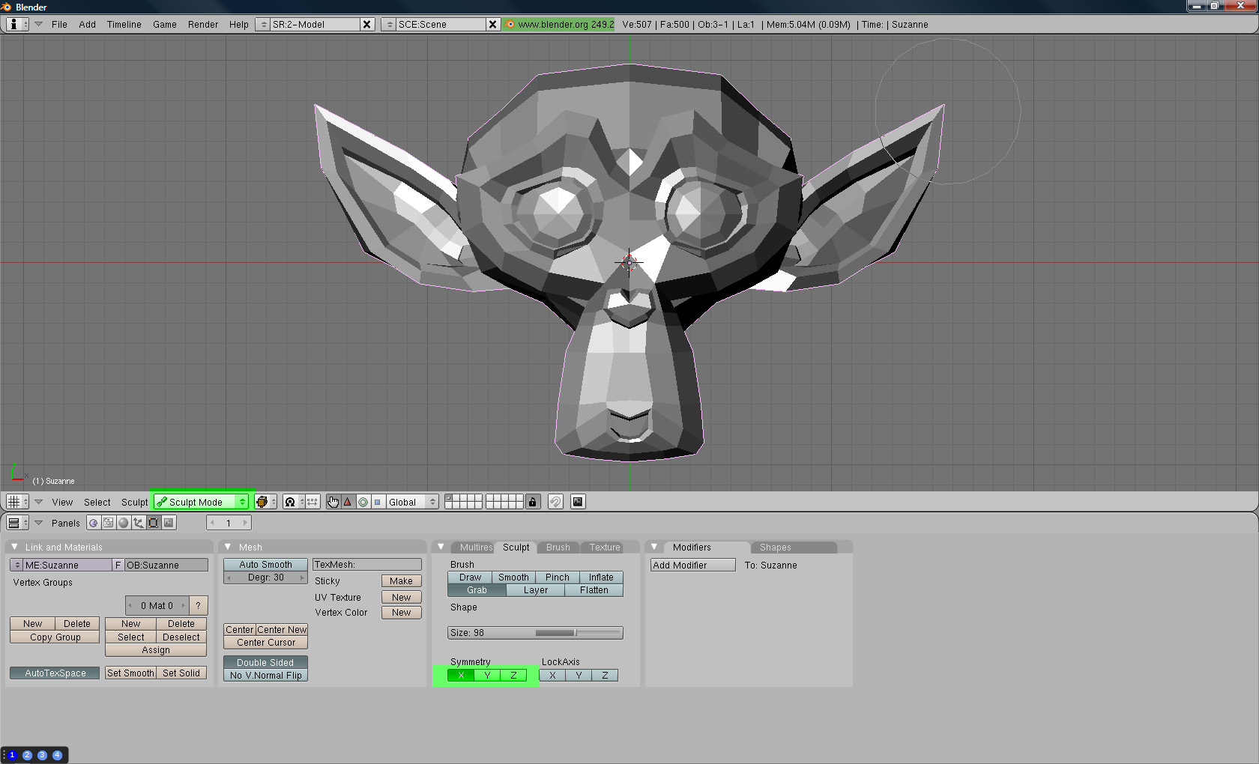Select the Inflate brush
This screenshot has height=764, width=1259.
[x=601, y=577]
